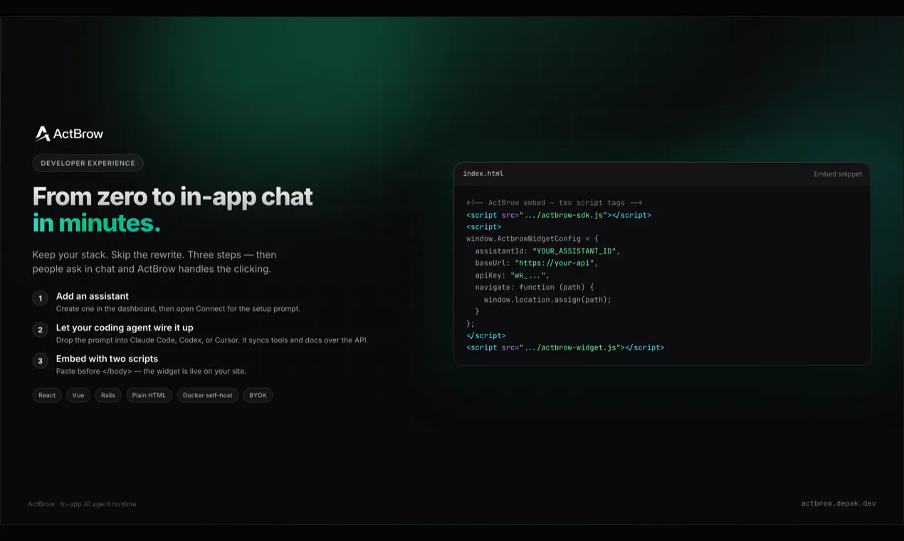This screenshot has height=541, width=904.
Task: Click the DEVELOPER EXPERIENCE badge
Action: coord(88,163)
